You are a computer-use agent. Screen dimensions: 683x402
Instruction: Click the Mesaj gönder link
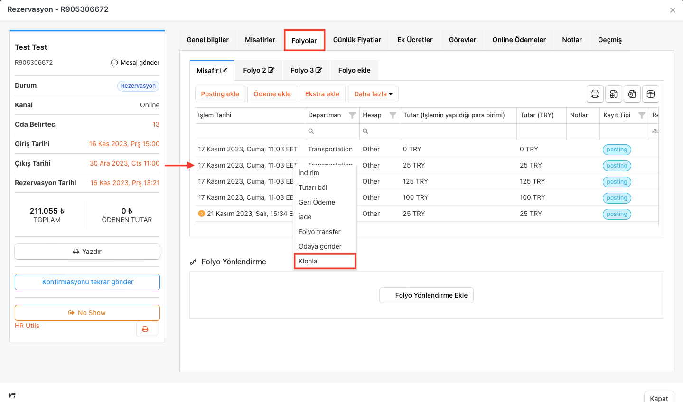click(x=135, y=63)
